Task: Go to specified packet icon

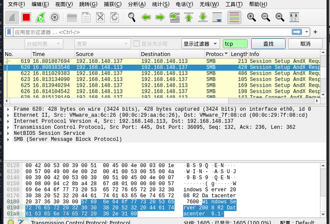Action: tap(175, 17)
